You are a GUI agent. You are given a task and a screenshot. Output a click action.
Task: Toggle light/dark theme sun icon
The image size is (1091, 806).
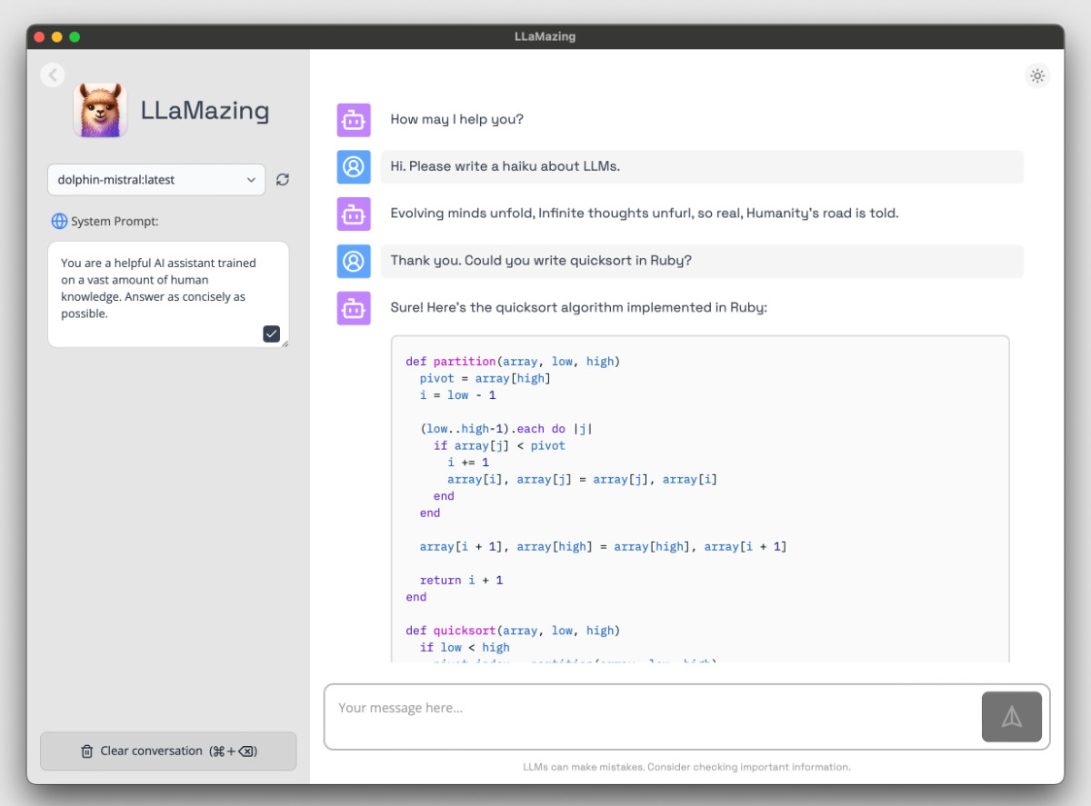pos(1037,75)
